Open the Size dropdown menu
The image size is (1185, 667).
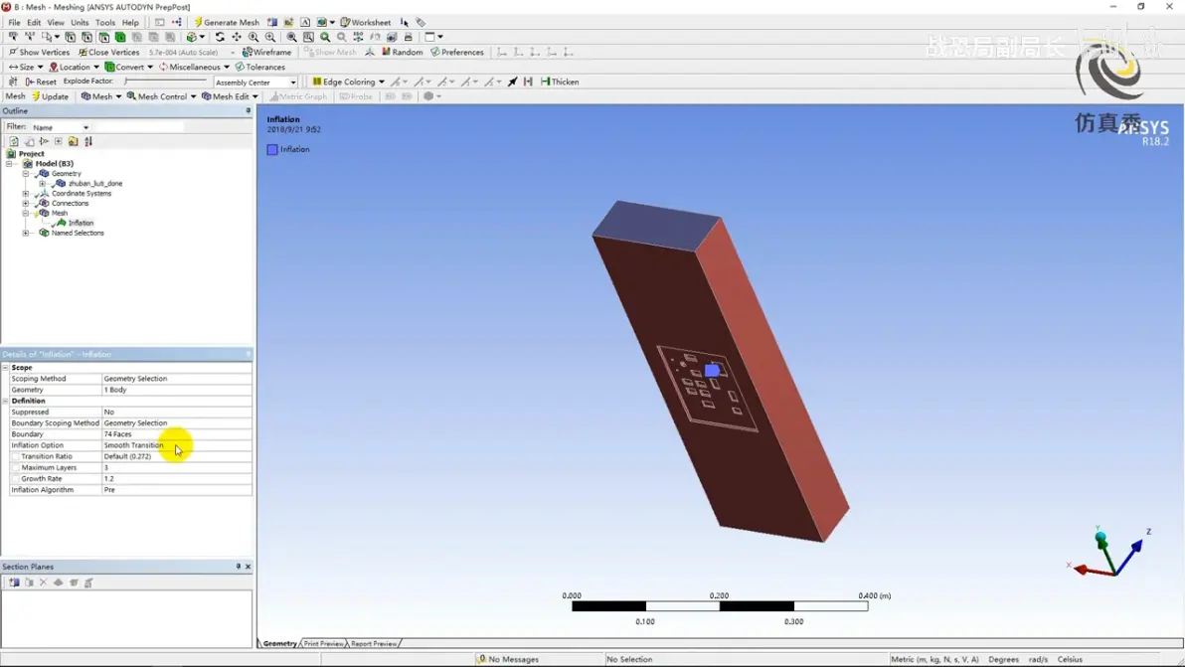[26, 68]
